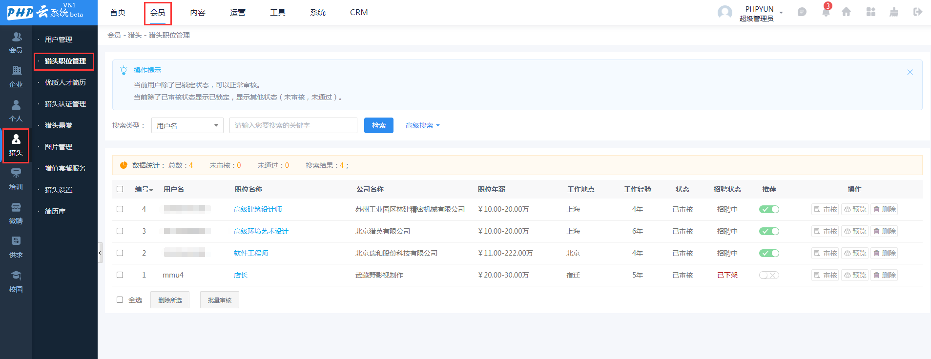Sort the table by 编号 column
The height and width of the screenshot is (359, 931).
(144, 189)
